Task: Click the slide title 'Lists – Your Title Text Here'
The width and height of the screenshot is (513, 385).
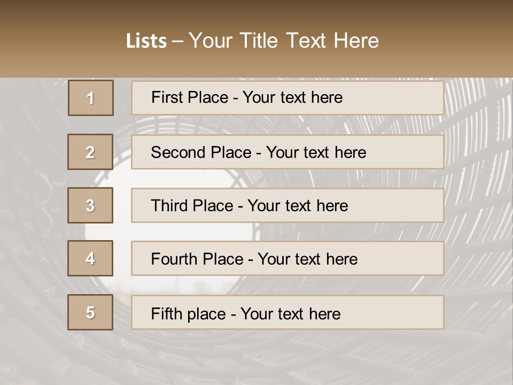Action: point(252,41)
